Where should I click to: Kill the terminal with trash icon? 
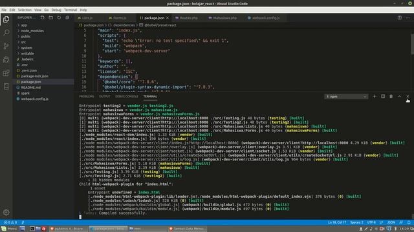tap(391, 96)
